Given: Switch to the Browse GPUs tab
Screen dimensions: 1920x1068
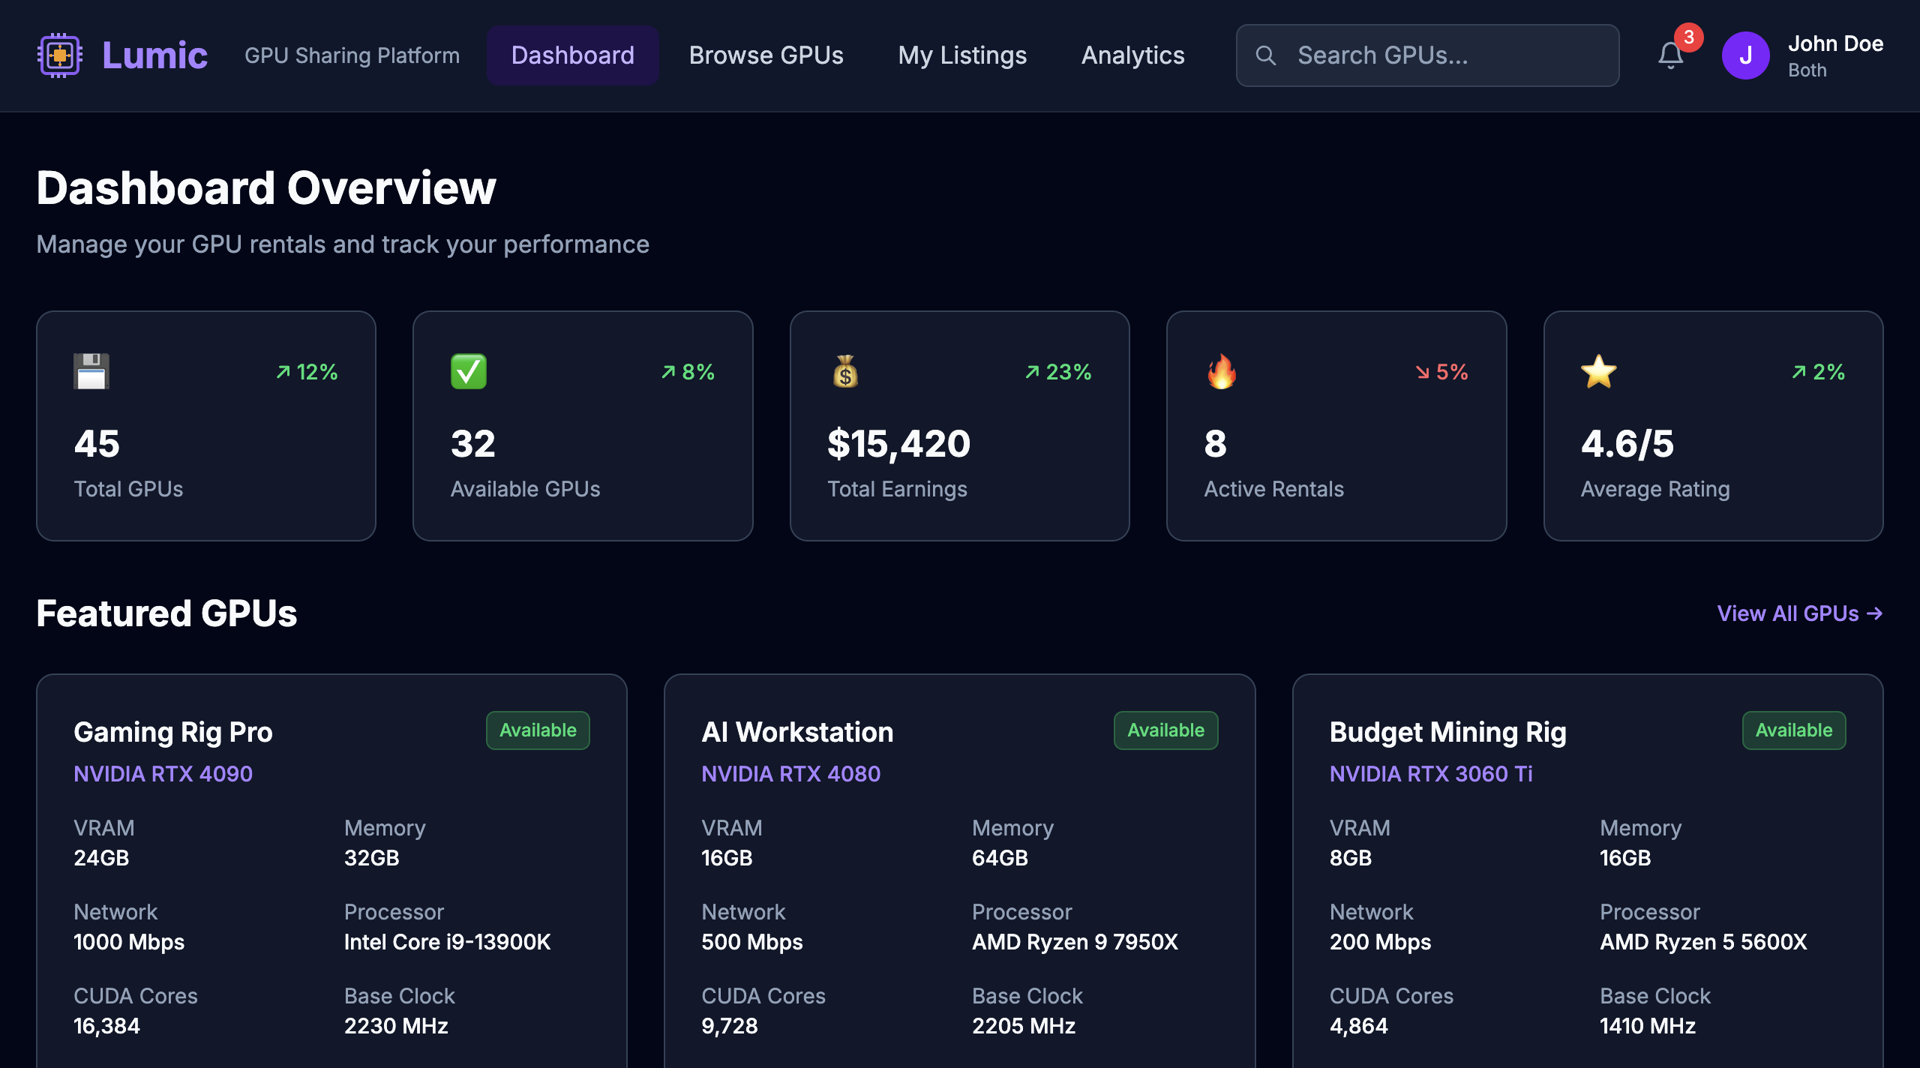Looking at the screenshot, I should pos(766,55).
